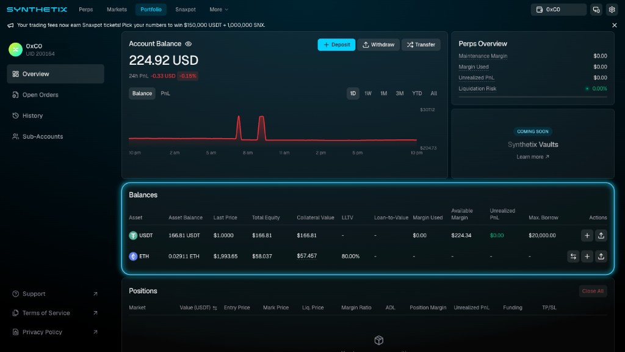625x352 pixels.
Task: Click the USDT token icon
Action: [133, 235]
